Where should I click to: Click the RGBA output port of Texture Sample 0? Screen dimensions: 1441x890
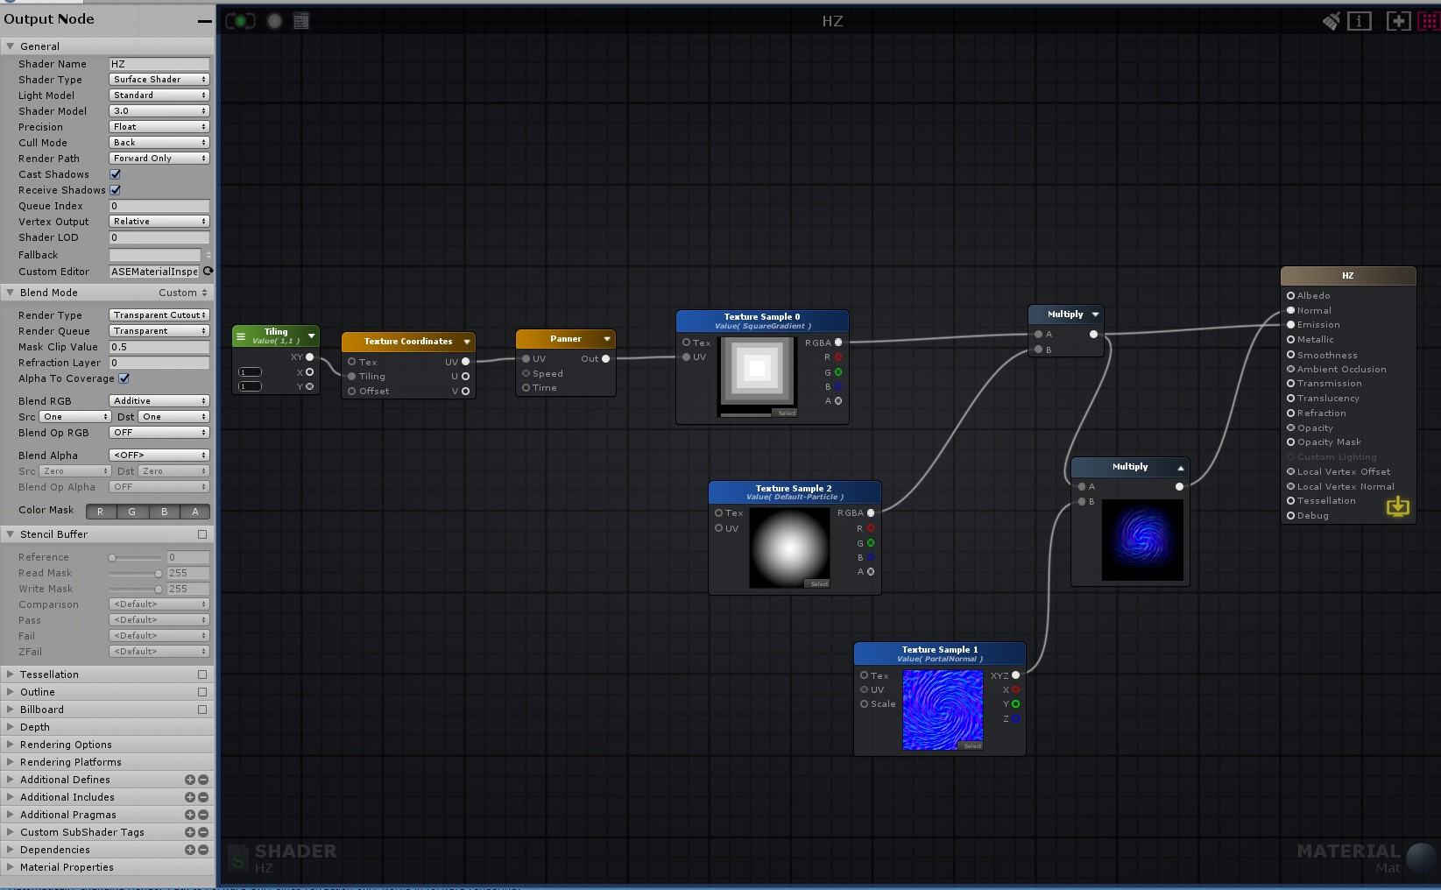(x=838, y=343)
